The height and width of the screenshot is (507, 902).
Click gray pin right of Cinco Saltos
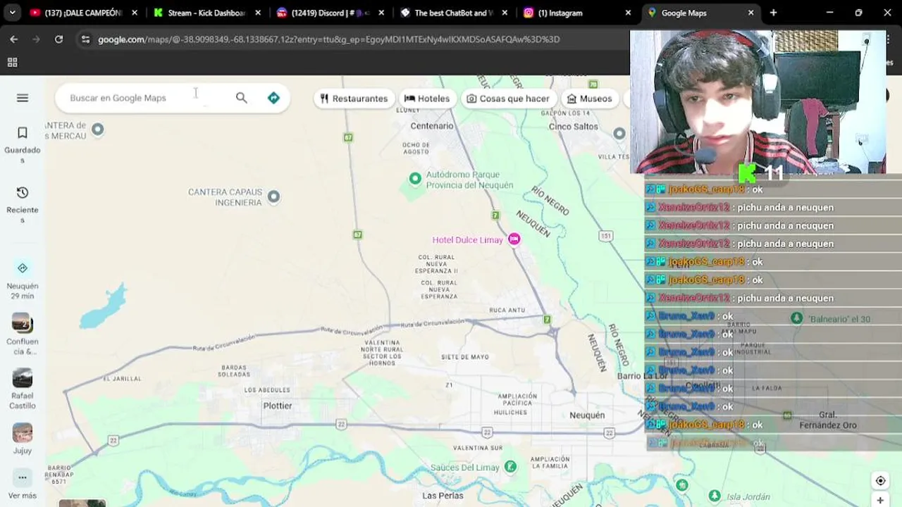[x=619, y=133]
